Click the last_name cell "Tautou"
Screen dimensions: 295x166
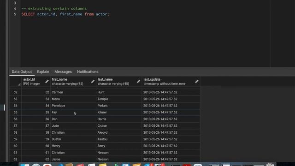click(x=119, y=139)
